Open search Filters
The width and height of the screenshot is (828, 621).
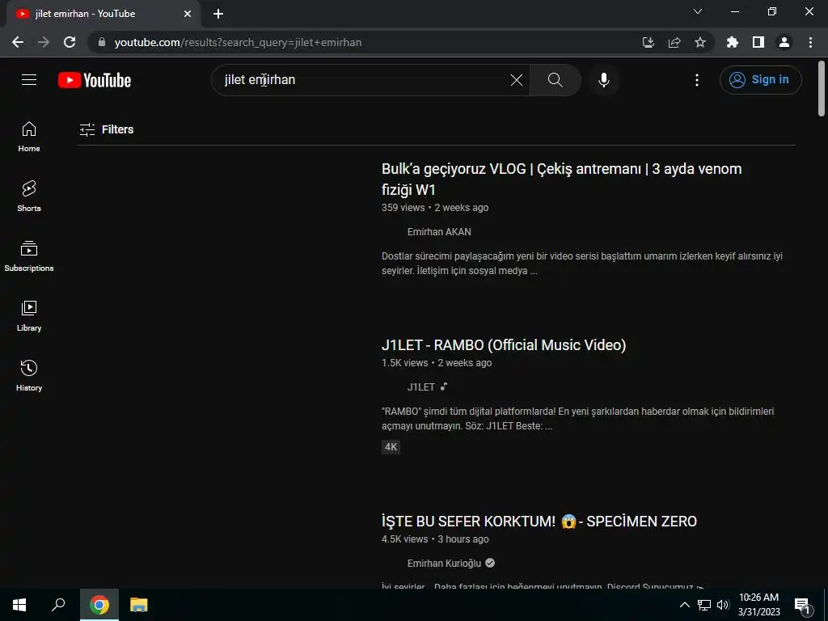[107, 129]
